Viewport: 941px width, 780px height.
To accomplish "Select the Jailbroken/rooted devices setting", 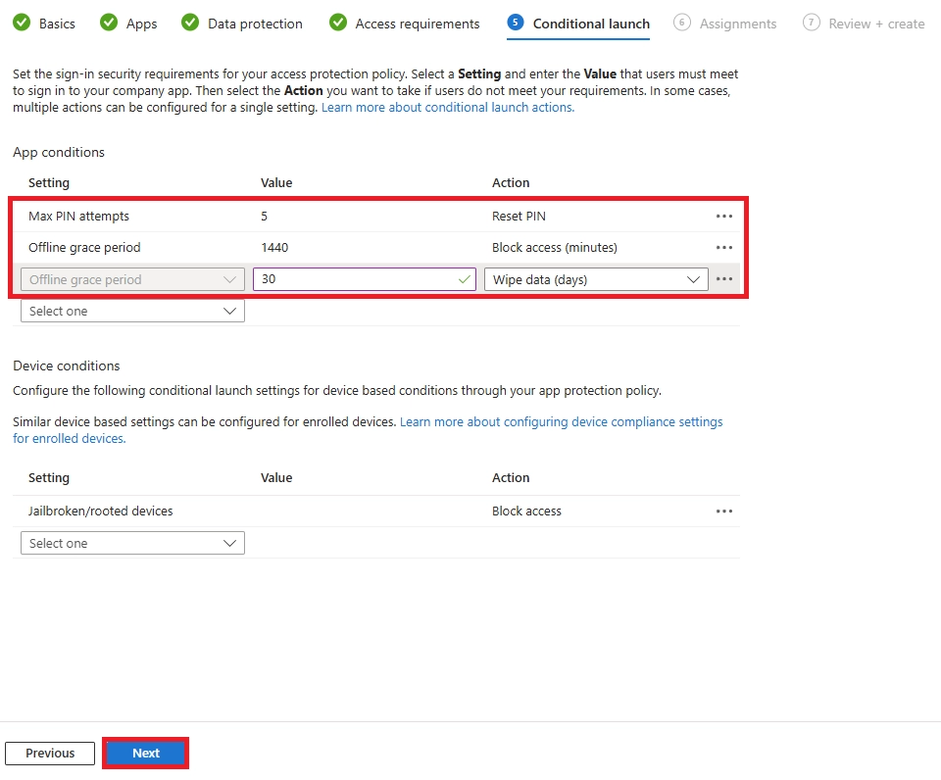I will pyautogui.click(x=100, y=512).
